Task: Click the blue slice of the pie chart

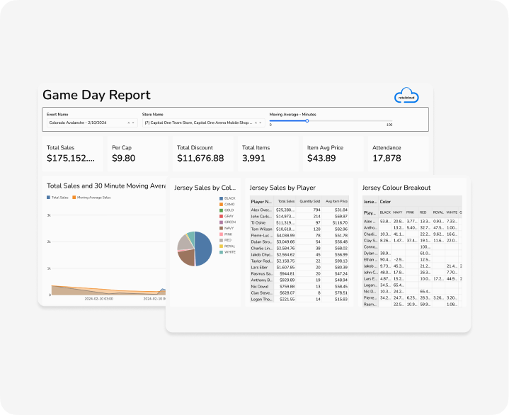Action: (x=203, y=248)
